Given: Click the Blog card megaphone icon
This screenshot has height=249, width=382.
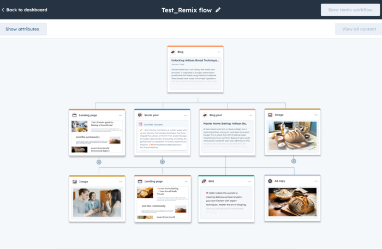Looking at the screenshot, I should (x=173, y=52).
